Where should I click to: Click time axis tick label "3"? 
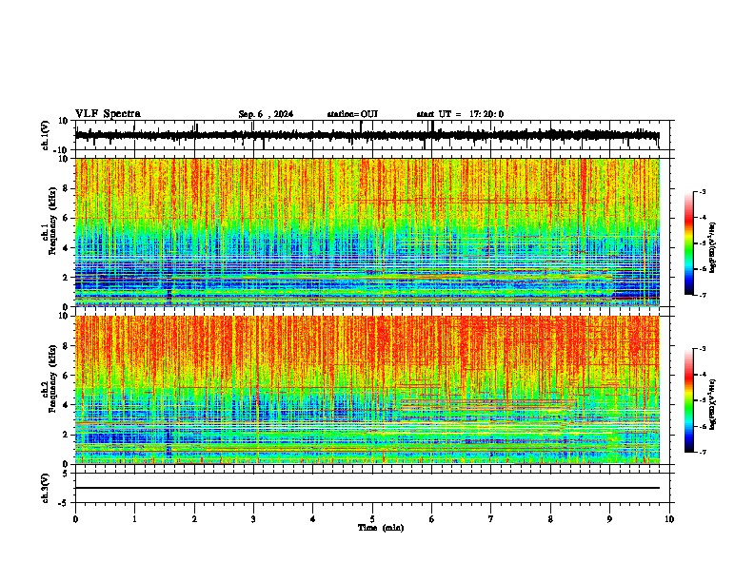point(253,519)
